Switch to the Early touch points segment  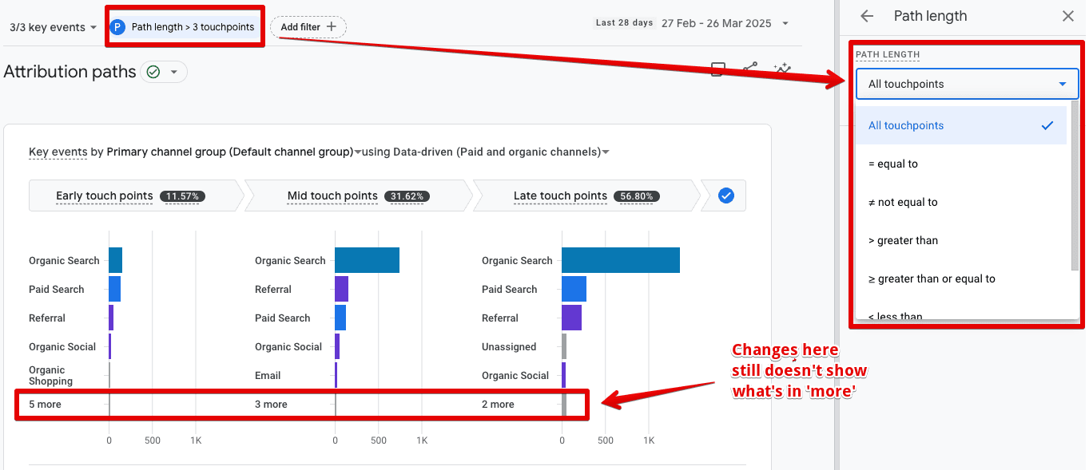point(104,195)
